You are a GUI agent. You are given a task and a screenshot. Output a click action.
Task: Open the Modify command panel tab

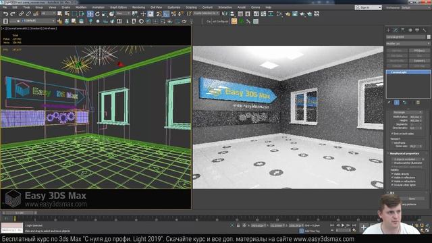click(396, 30)
